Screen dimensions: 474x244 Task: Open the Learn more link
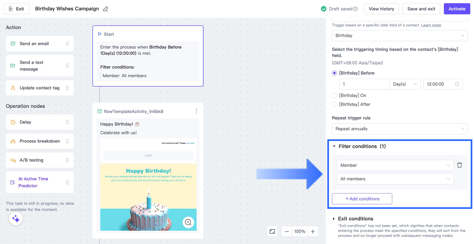[x=431, y=25]
